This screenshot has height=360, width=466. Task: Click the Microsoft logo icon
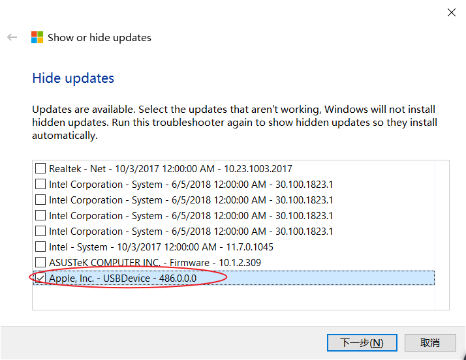[37, 37]
